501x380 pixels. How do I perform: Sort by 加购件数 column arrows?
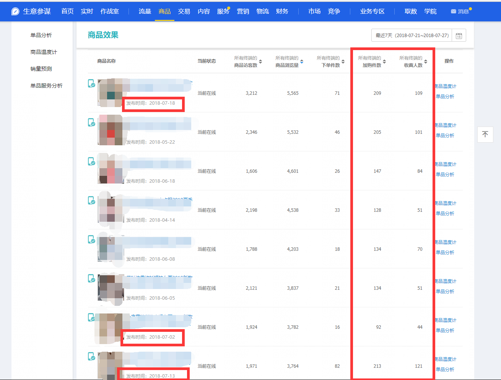coord(384,62)
